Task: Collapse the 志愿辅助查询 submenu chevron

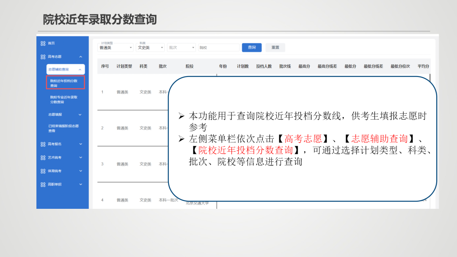Action: coord(80,70)
